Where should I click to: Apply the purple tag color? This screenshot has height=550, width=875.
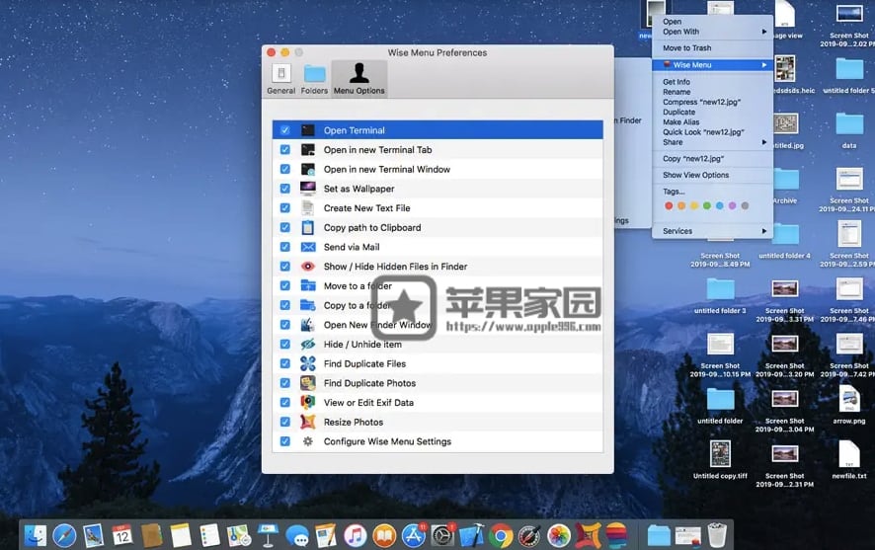(732, 205)
